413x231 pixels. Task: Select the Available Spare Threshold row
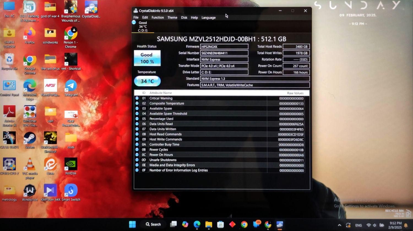pos(219,114)
